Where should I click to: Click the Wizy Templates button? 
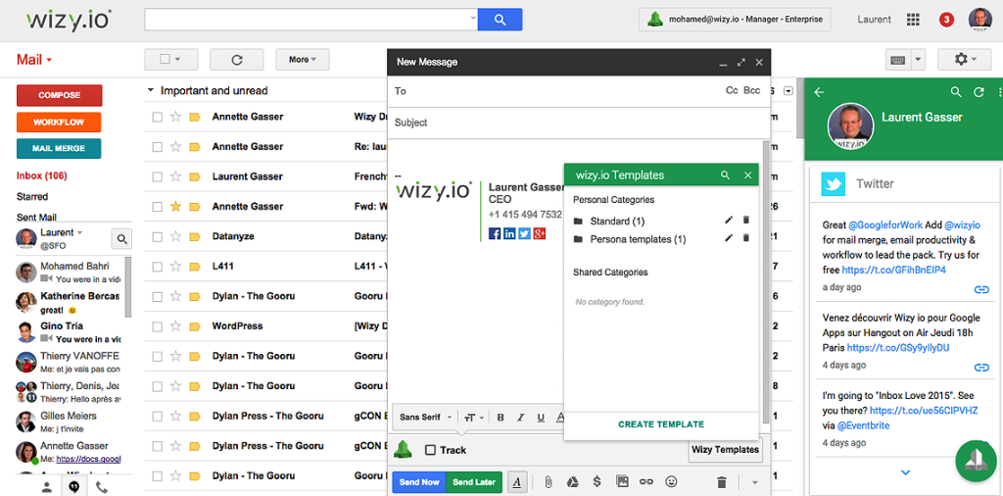click(726, 449)
